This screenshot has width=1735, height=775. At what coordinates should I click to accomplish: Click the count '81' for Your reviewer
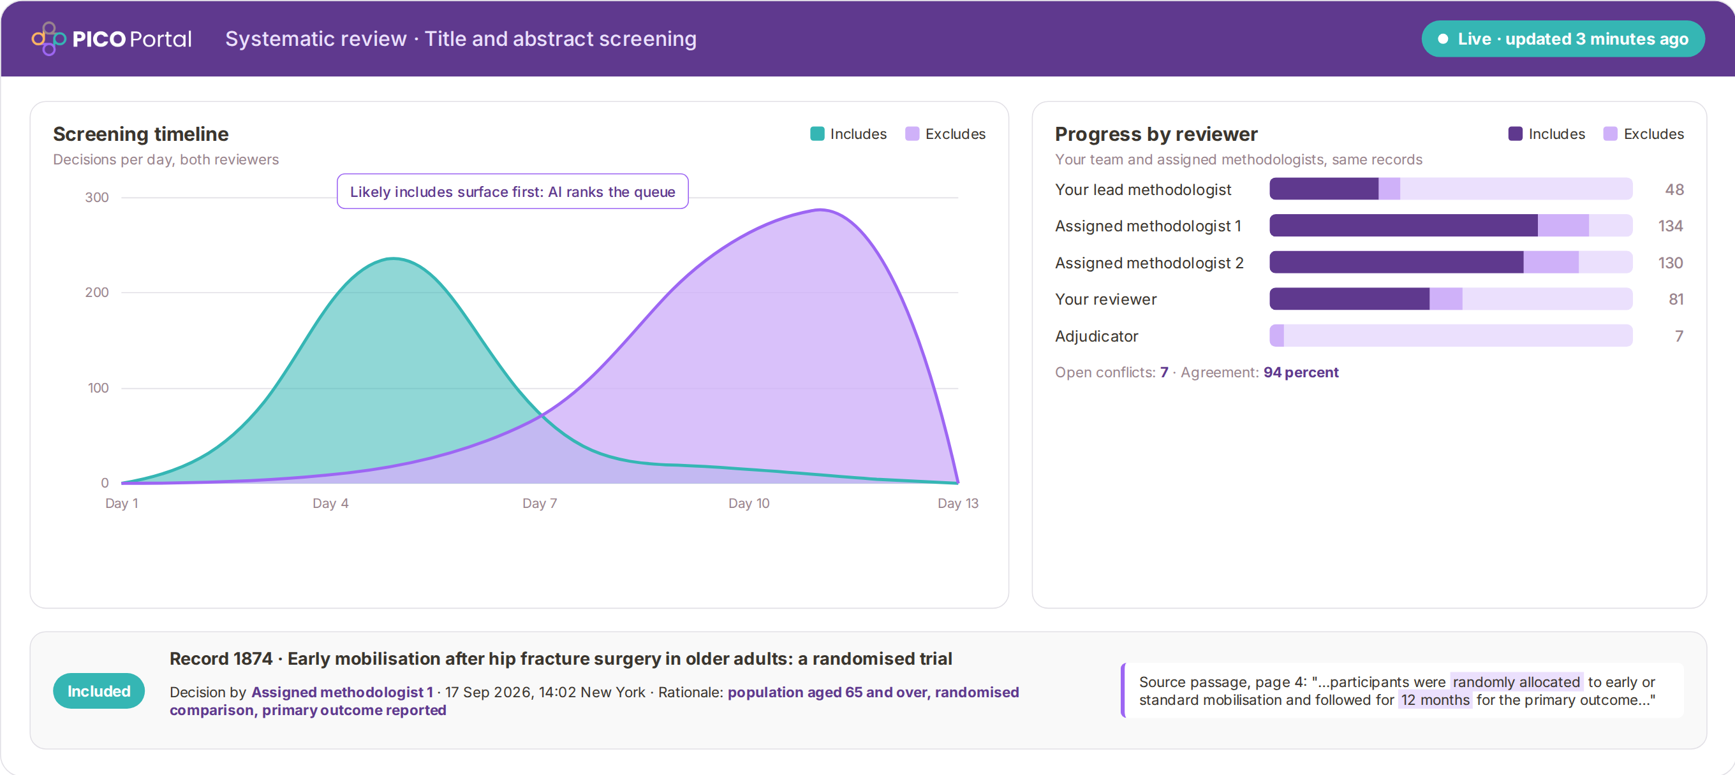[1676, 300]
